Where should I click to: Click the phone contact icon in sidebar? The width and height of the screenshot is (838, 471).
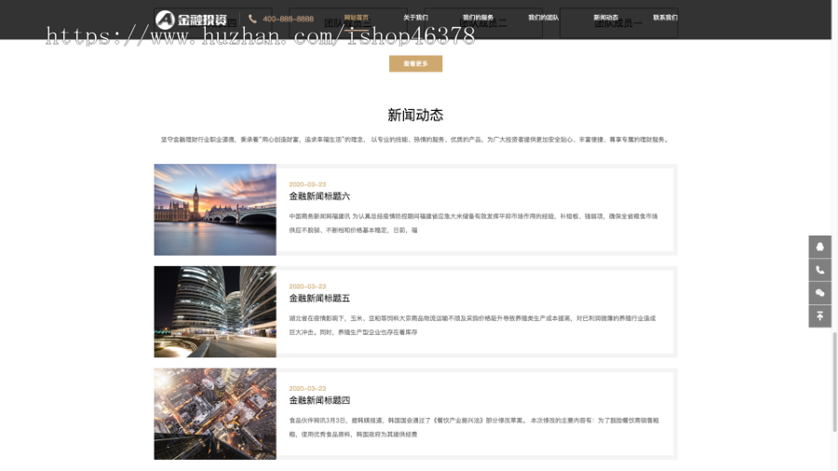coord(819,270)
